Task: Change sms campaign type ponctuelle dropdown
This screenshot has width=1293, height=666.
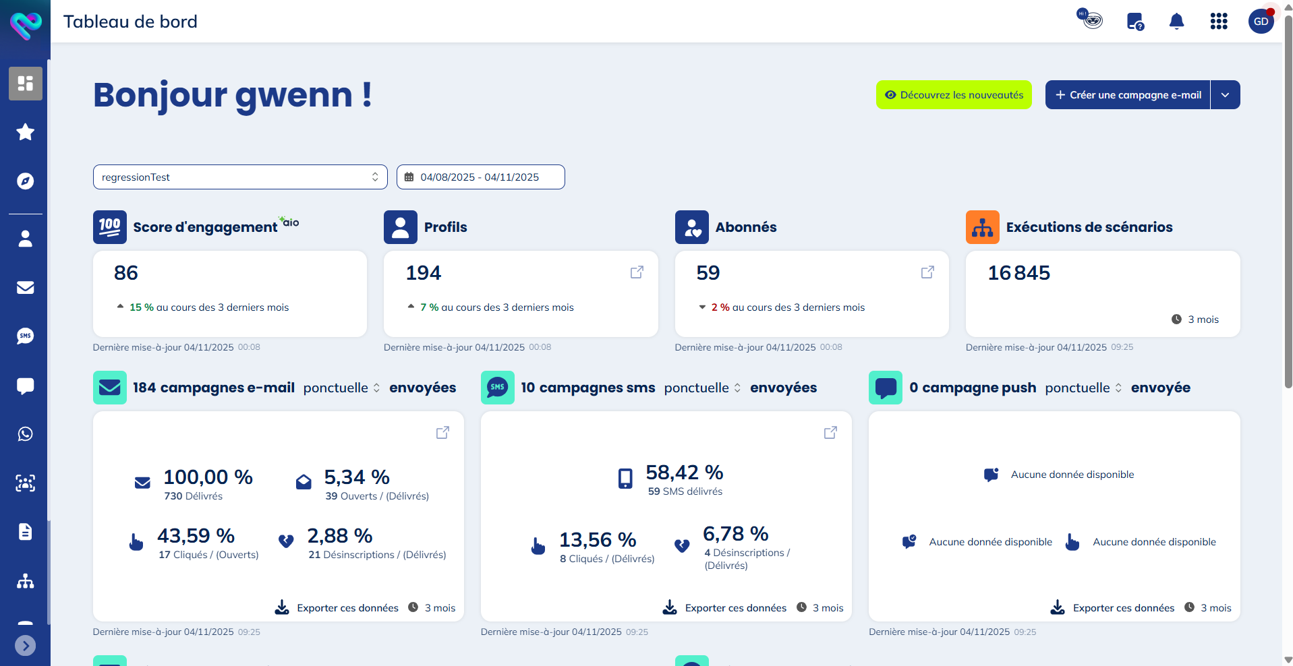Action: point(702,388)
